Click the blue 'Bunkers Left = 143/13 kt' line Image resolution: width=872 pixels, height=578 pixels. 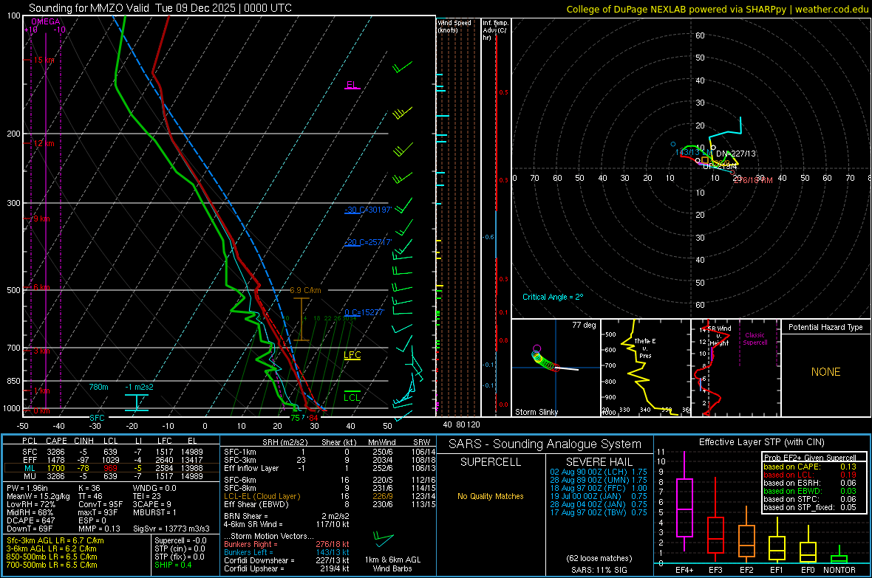287,552
